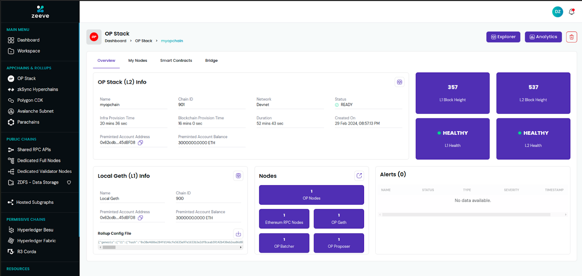
Task: Click the Rollup Config horizontal scrollbar thumb
Action: point(109,247)
